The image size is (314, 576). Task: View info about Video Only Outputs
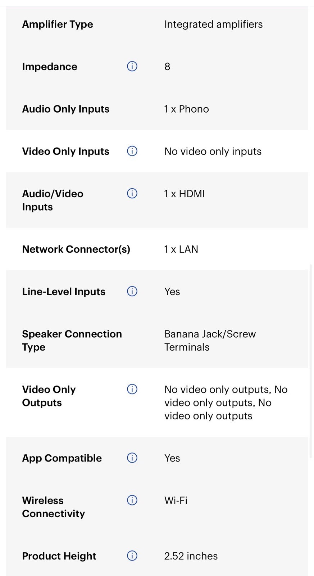pos(132,389)
